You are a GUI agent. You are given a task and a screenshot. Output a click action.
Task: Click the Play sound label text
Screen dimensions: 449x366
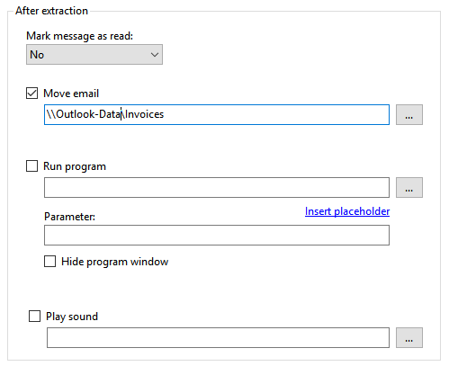pos(72,317)
